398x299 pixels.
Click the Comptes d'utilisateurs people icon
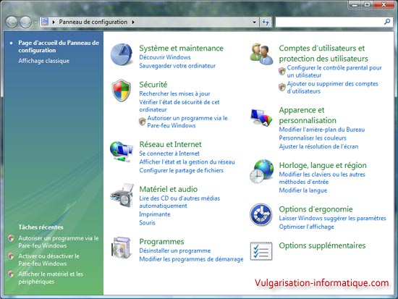pyautogui.click(x=261, y=54)
